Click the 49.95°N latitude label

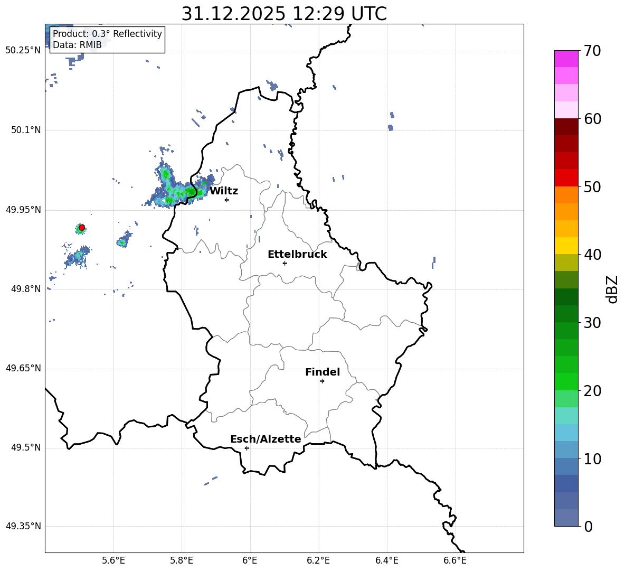tap(23, 210)
